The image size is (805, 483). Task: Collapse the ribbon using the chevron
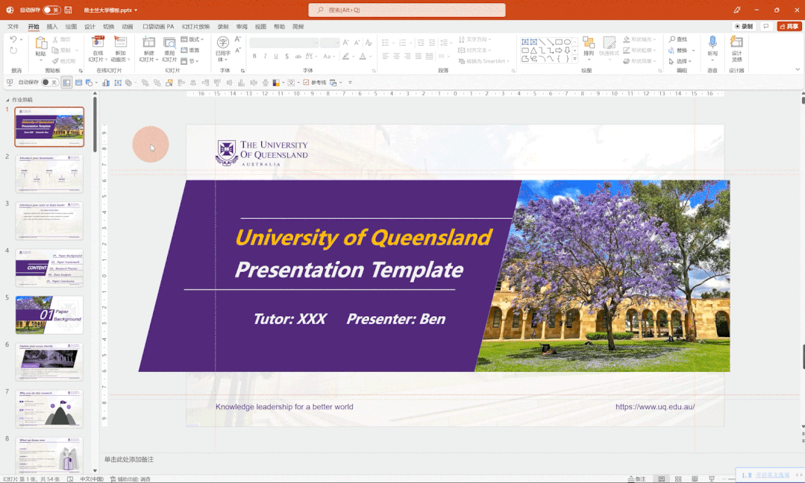click(x=798, y=69)
